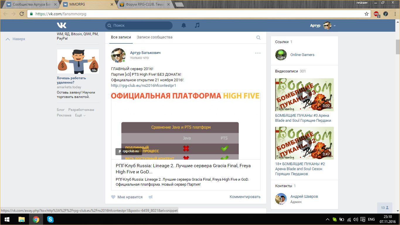Reload the vk.com page
400x225 pixels.
[22, 14]
